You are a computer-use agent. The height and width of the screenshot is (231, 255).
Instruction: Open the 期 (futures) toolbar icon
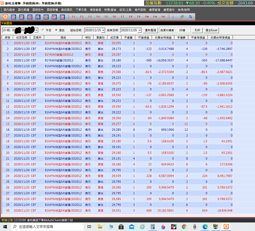tap(22, 17)
